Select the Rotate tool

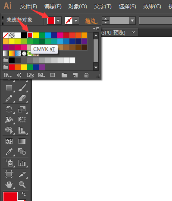point(9,109)
